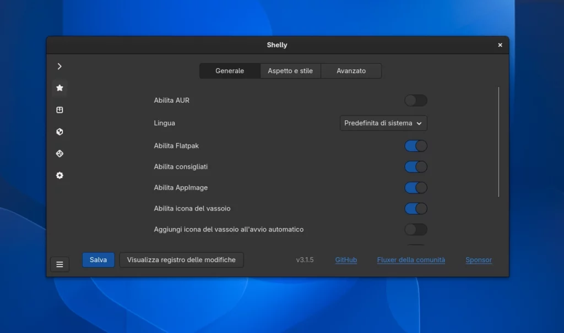564x333 pixels.
Task: Click Visualizza registro delle modifiche button
Action: pos(181,260)
